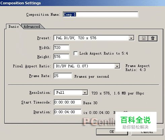Click the save preset floppy icon

(x=143, y=39)
